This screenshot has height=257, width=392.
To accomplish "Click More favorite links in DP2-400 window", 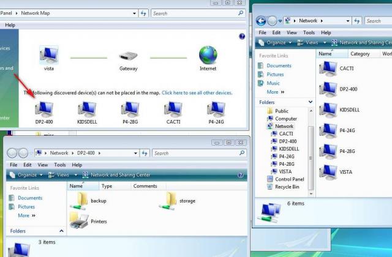I will coord(26,215).
